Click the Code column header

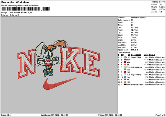pyautogui.click(x=146, y=55)
